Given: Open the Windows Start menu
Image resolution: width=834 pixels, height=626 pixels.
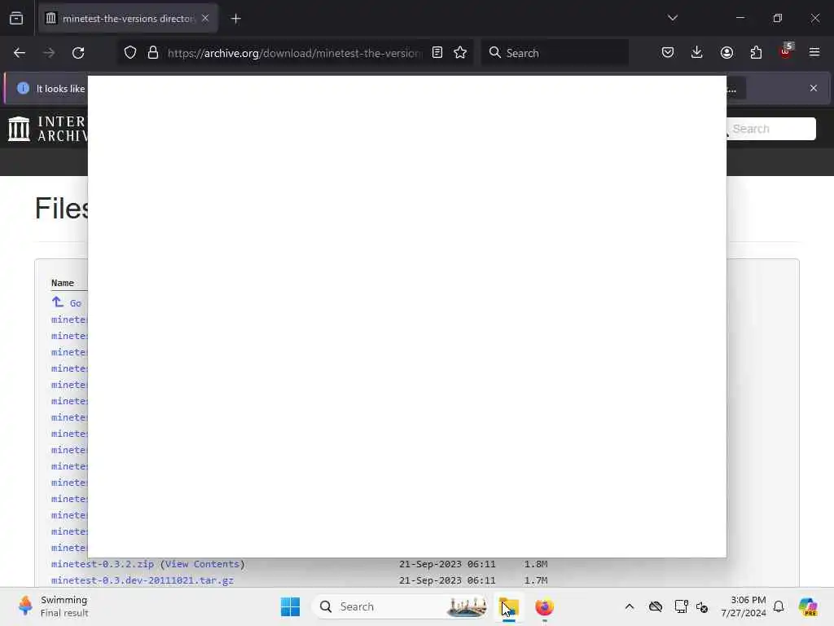Looking at the screenshot, I should click(x=291, y=606).
